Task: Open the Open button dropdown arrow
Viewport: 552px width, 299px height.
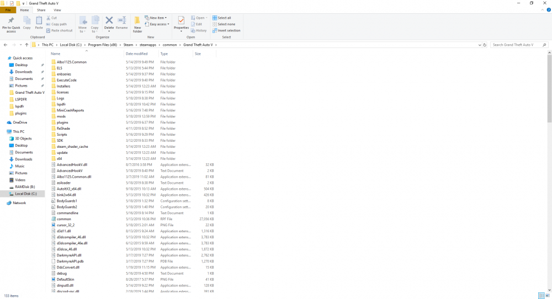Action: 206,18
